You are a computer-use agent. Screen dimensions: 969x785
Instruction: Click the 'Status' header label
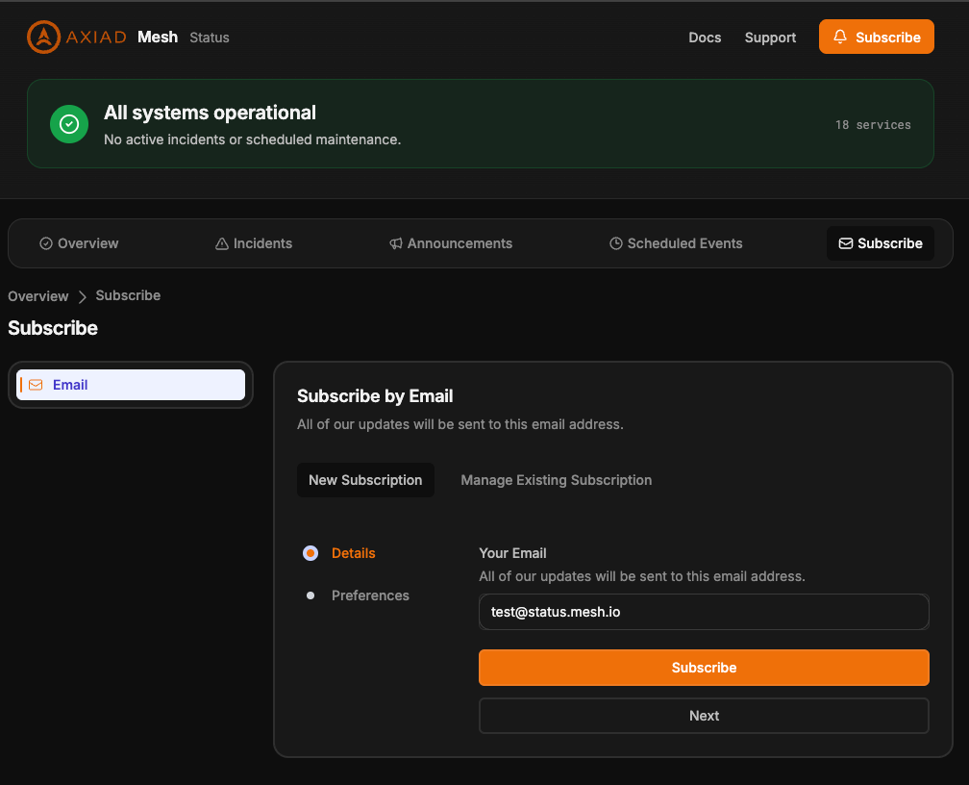point(210,38)
